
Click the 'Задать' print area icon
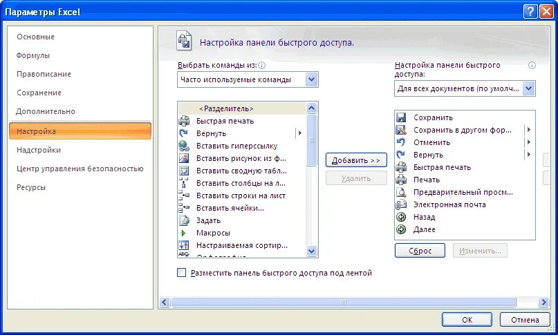pos(184,220)
